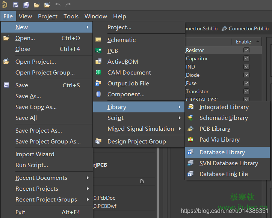Uncheck the Resistor enable checkbox
The width and height of the screenshot is (272, 218).
(246, 50)
